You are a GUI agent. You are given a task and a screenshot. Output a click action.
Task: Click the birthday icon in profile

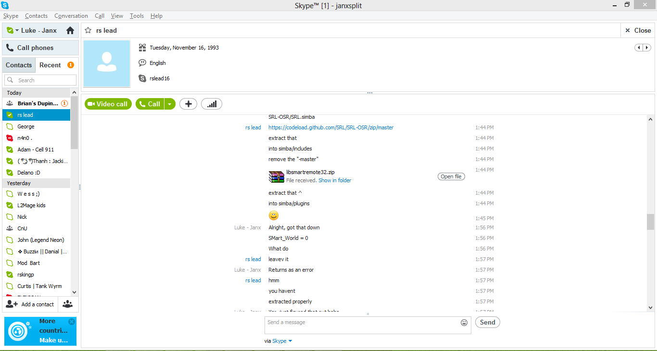pos(142,48)
